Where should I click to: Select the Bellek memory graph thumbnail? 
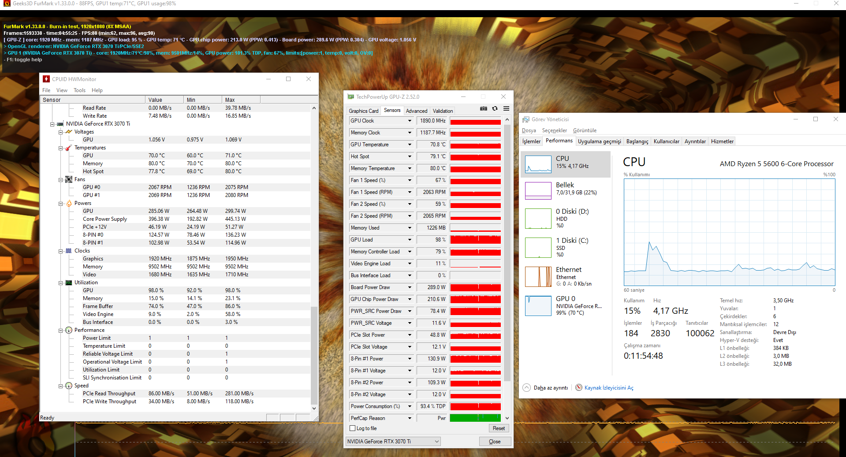coord(538,190)
